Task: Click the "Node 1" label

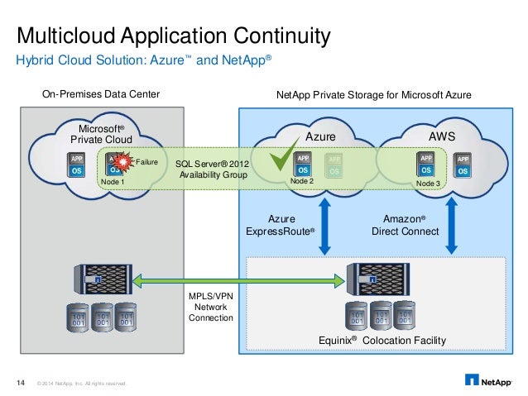Action: [113, 182]
